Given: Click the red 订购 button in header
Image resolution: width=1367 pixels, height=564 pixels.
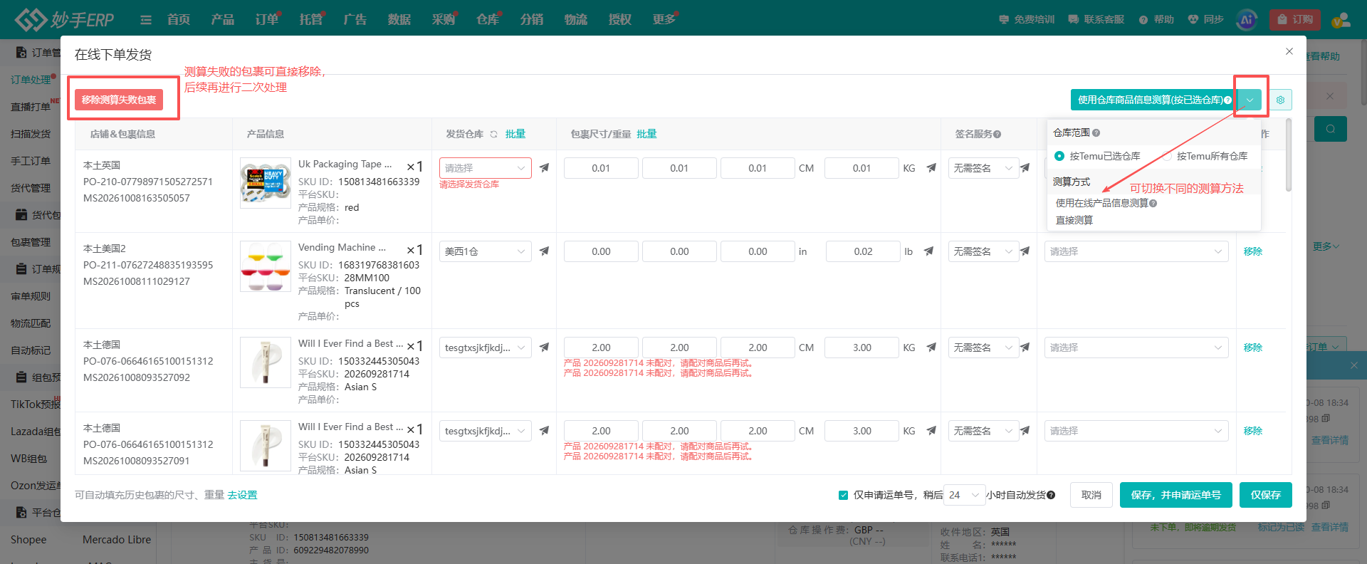Looking at the screenshot, I should click(x=1294, y=20).
